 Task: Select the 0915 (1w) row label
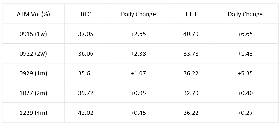33,34
